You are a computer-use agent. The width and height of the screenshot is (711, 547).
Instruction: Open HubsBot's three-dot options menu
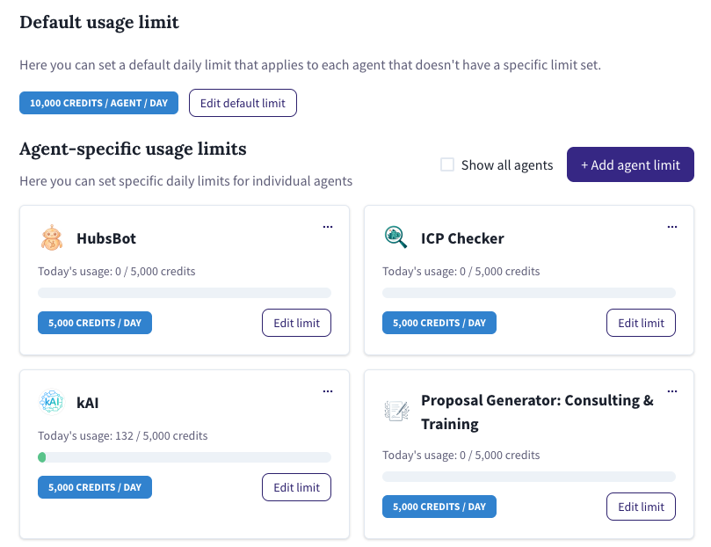point(328,226)
